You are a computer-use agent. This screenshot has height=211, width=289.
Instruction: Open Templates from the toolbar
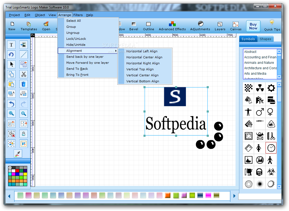tap(29, 26)
